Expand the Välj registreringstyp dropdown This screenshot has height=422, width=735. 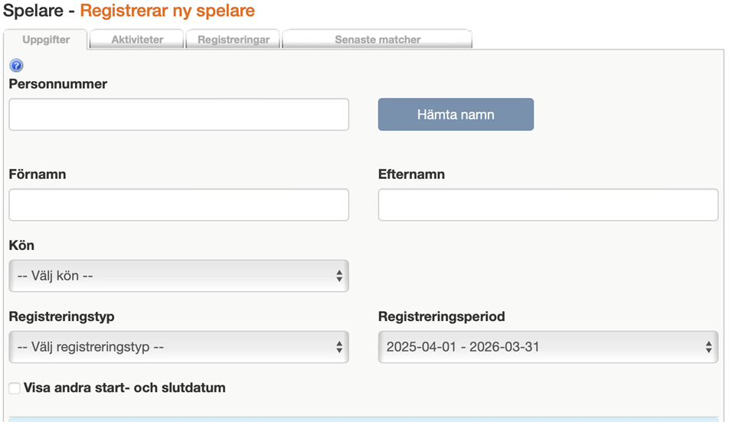178,347
